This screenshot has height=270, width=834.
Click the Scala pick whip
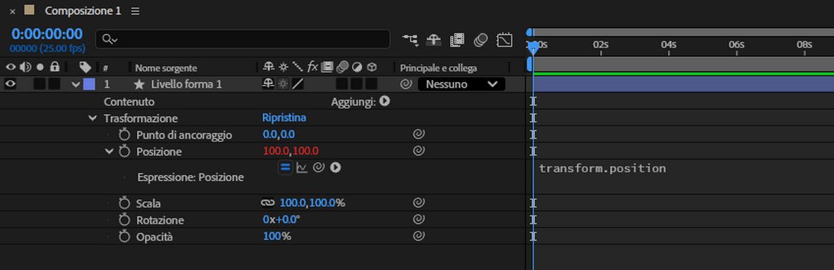[x=419, y=202]
